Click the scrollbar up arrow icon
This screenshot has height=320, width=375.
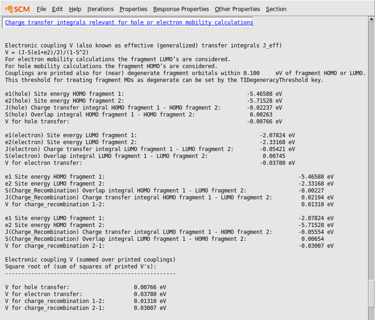coord(370,19)
